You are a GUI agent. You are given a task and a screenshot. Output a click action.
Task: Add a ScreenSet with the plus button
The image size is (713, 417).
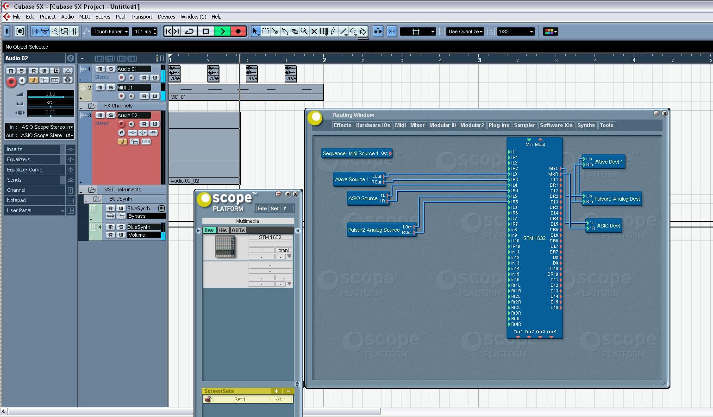[276, 391]
